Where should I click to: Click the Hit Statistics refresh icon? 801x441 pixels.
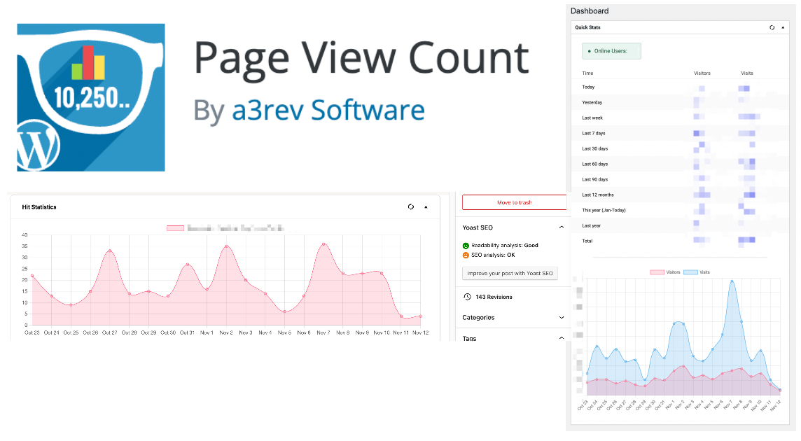[411, 207]
